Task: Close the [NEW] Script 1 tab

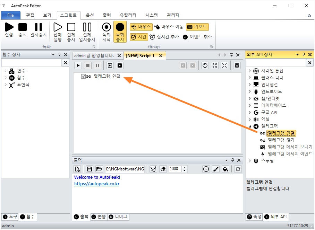Action: pos(161,56)
